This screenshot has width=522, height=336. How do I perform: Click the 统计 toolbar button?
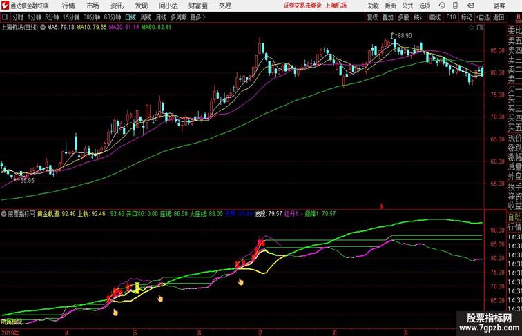click(419, 17)
